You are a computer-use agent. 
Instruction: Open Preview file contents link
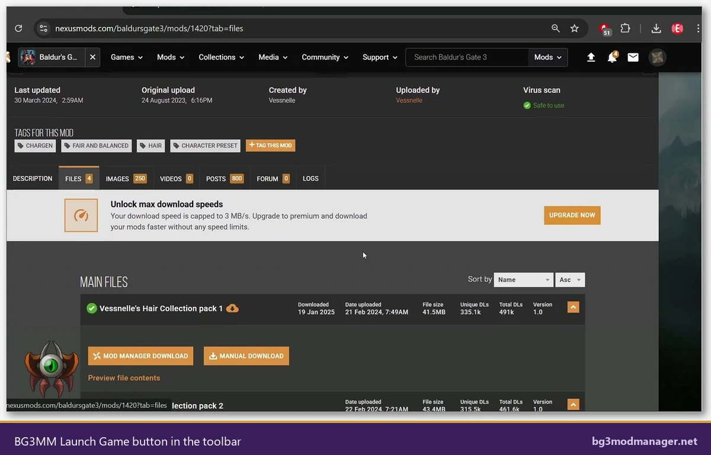click(x=124, y=378)
